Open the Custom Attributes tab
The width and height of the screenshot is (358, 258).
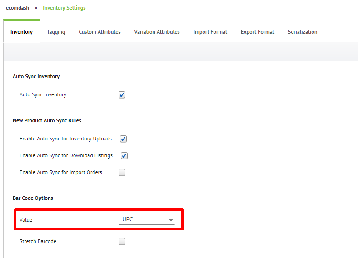tap(99, 32)
